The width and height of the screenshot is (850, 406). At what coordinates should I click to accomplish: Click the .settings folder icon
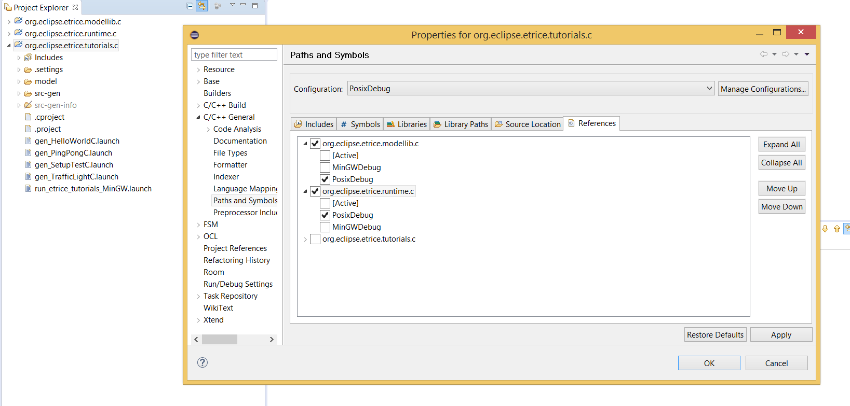click(29, 69)
